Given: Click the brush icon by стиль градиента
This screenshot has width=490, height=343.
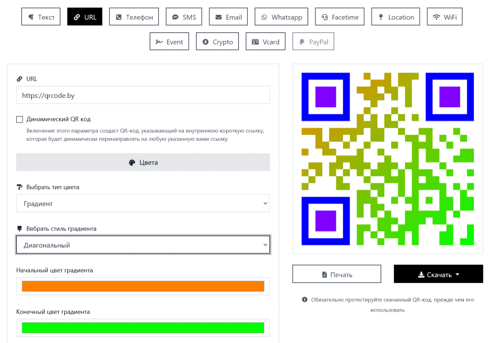Looking at the screenshot, I should pyautogui.click(x=19, y=228).
